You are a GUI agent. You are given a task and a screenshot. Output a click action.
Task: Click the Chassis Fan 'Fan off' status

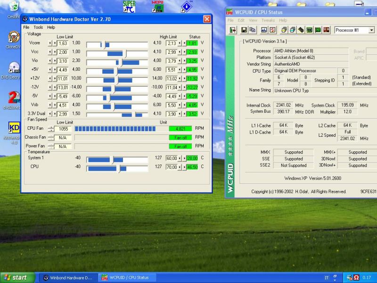coord(180,138)
